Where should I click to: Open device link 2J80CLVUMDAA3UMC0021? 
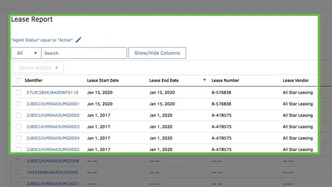(x=53, y=184)
